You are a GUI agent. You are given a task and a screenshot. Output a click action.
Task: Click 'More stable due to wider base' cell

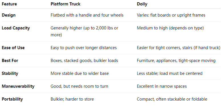pyautogui.click(x=80, y=73)
